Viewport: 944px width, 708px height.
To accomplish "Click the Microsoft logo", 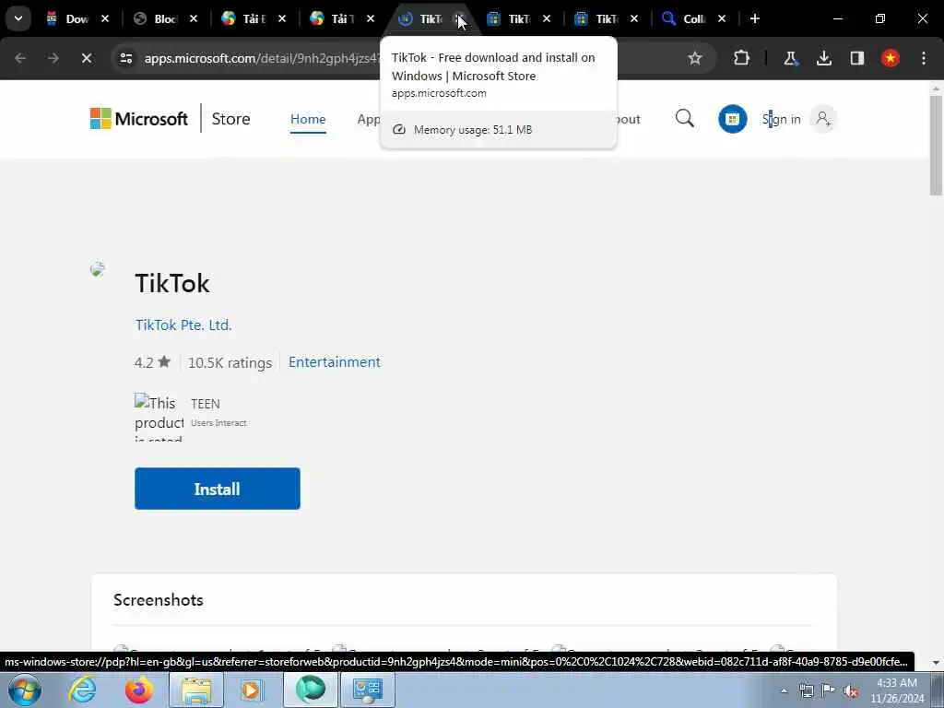I will (x=138, y=119).
